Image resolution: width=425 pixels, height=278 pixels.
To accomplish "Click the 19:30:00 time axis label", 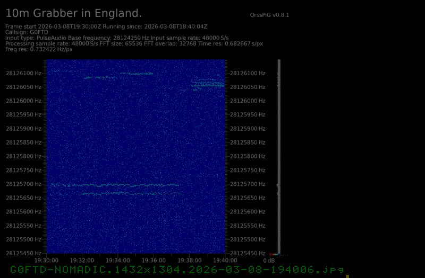I will tap(46, 260).
